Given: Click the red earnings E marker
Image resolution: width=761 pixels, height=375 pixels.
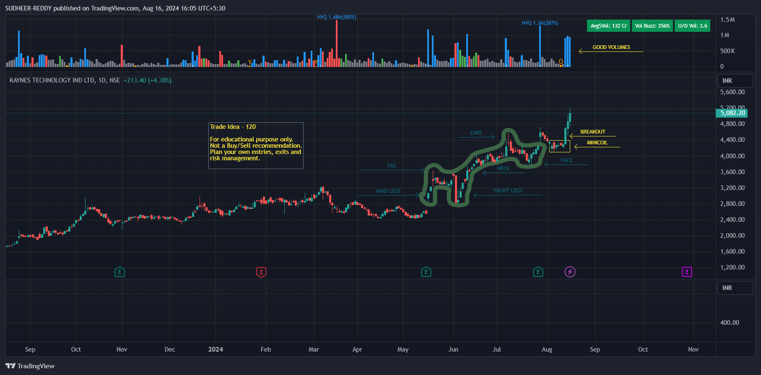Looking at the screenshot, I should tap(261, 272).
